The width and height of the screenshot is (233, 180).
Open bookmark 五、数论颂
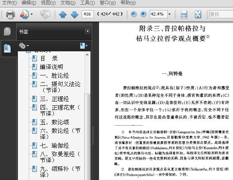[54, 122]
